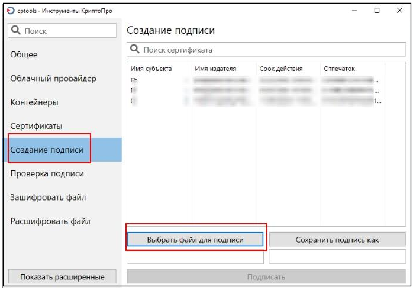Click the Срок действия column header
The height and width of the screenshot is (290, 413).
point(281,69)
